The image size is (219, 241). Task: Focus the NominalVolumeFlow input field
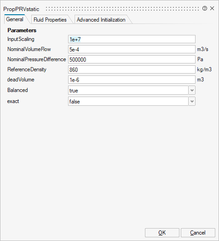tap(132, 49)
